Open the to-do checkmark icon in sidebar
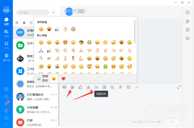Screen dimensions: 194x128 pyautogui.click(x=6, y=97)
